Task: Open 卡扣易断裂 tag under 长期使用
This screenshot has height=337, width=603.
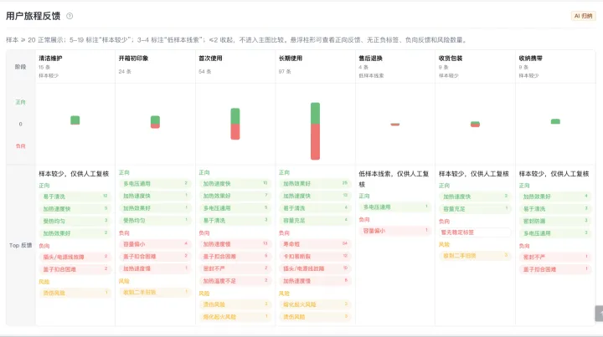Action: tap(315, 257)
